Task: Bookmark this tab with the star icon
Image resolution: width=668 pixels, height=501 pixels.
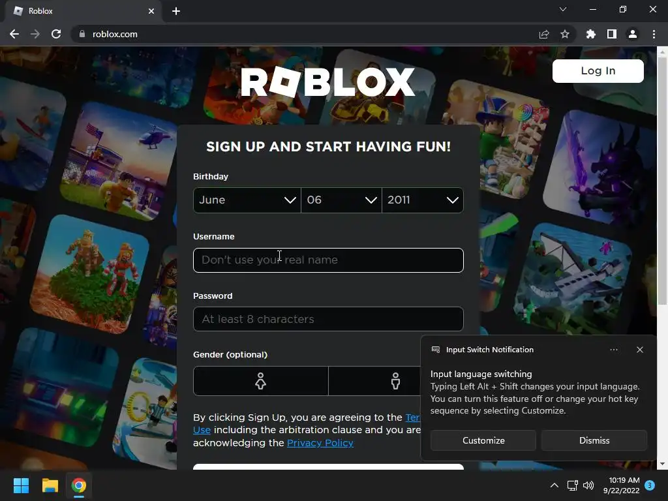Action: point(565,34)
